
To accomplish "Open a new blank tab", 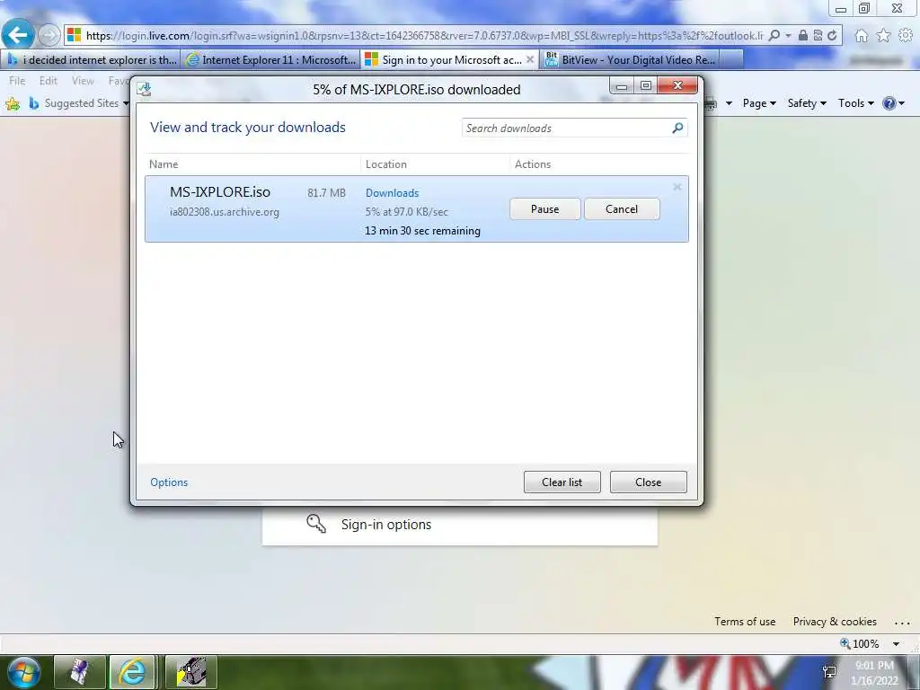I will tap(731, 60).
